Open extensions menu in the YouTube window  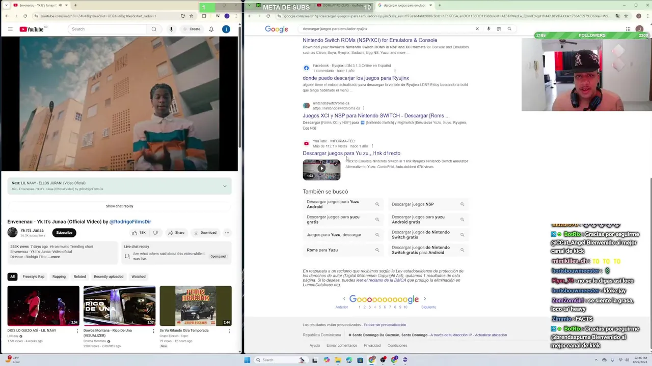point(204,16)
